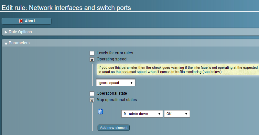
Task: Open the 9 - admin down state dropdown
Action: pyautogui.click(x=142, y=114)
